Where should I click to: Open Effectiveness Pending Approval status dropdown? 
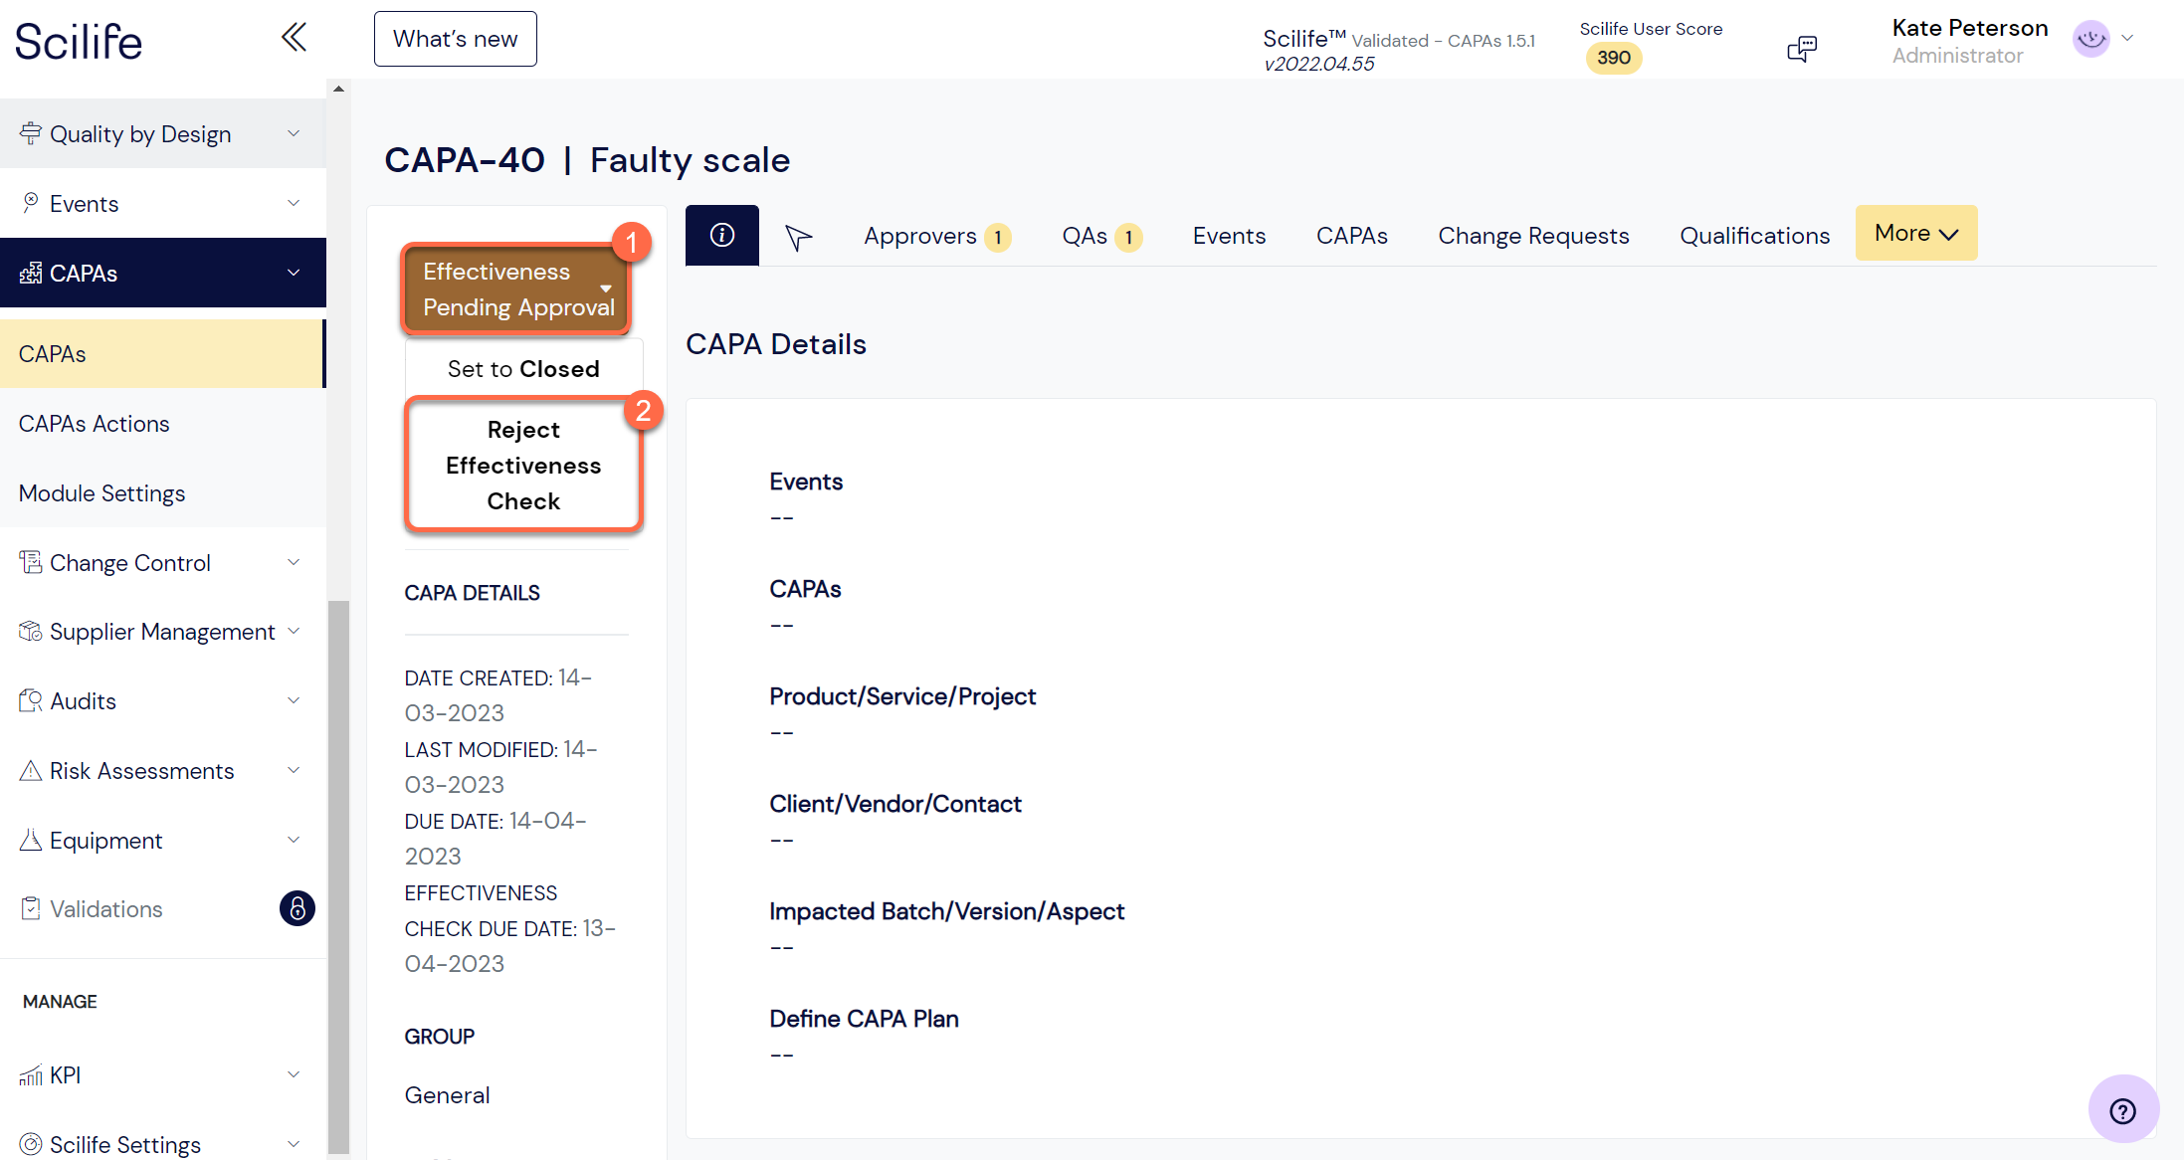pos(516,290)
